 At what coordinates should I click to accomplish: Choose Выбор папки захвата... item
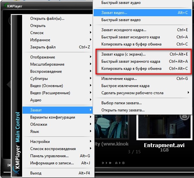click(142, 103)
